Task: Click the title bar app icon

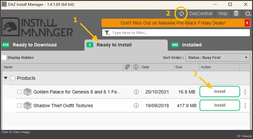Action: point(4,4)
